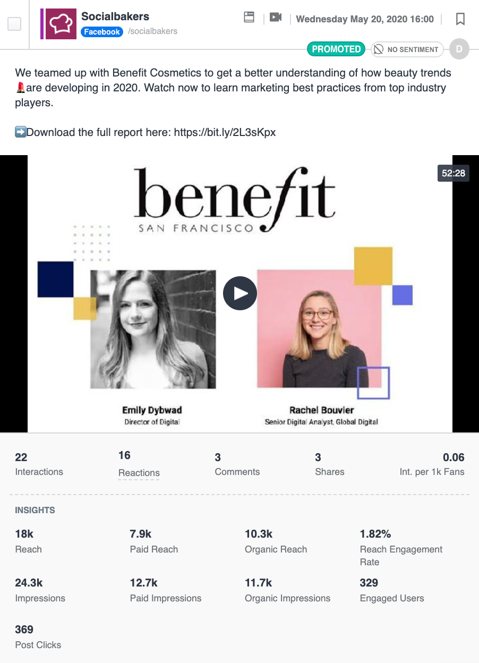Set sentiment via NO SENTIMENT button

pyautogui.click(x=407, y=49)
